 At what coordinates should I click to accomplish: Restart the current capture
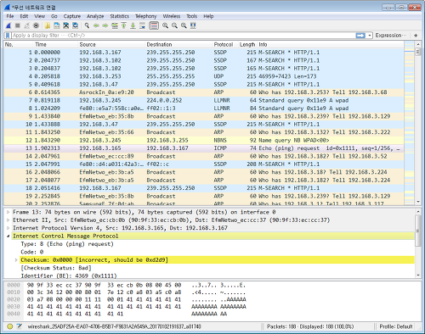[27, 25]
